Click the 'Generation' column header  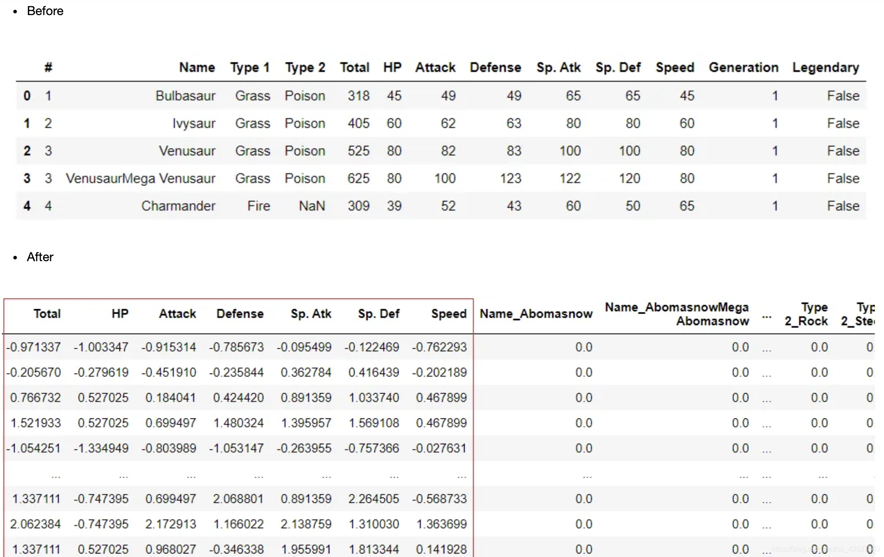743,67
